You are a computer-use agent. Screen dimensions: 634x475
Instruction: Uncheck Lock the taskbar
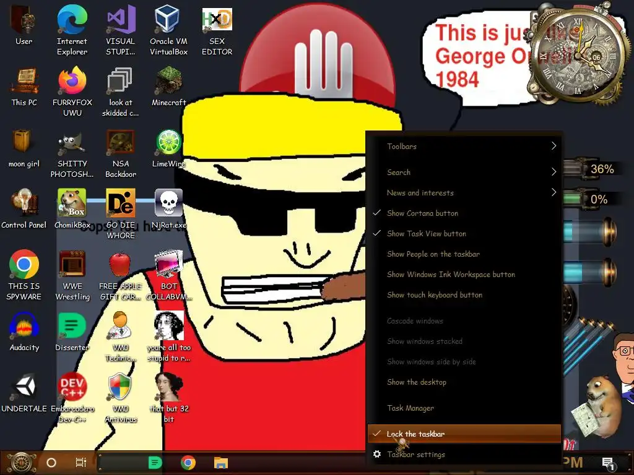[464, 434]
